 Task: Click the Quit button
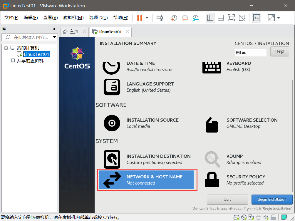pos(227,199)
